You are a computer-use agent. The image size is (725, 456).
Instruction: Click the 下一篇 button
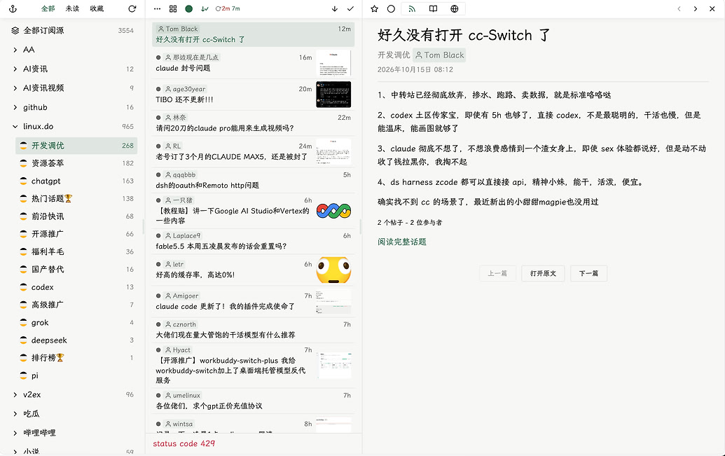coord(588,273)
